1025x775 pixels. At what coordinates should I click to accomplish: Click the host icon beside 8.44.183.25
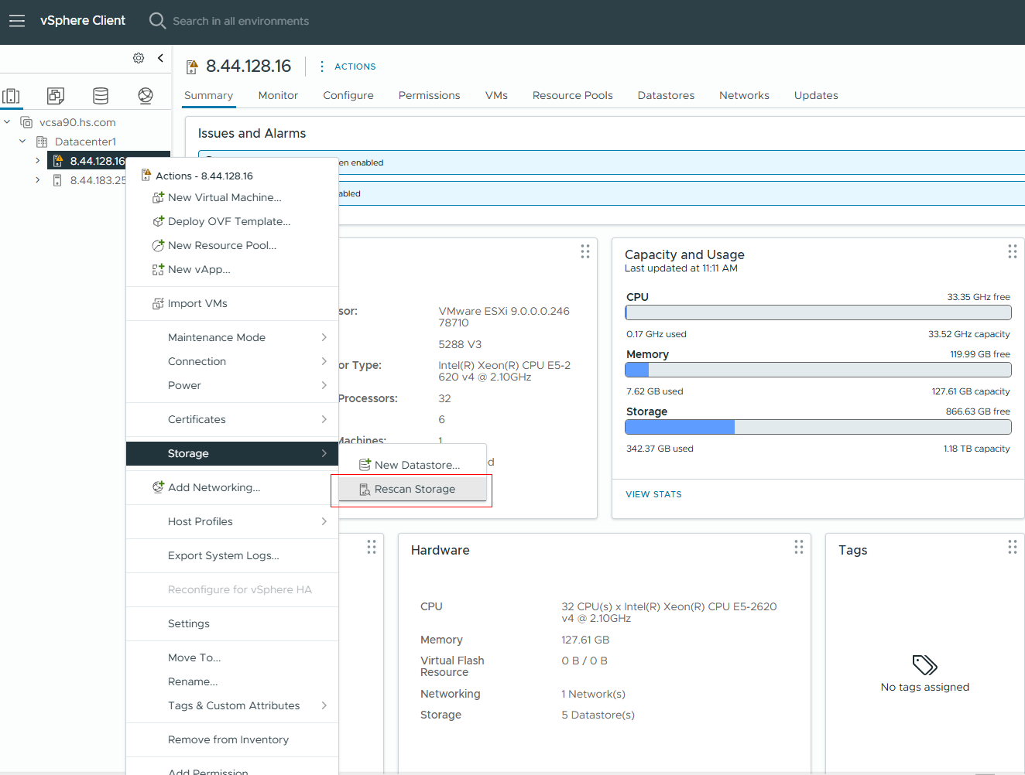(x=57, y=180)
